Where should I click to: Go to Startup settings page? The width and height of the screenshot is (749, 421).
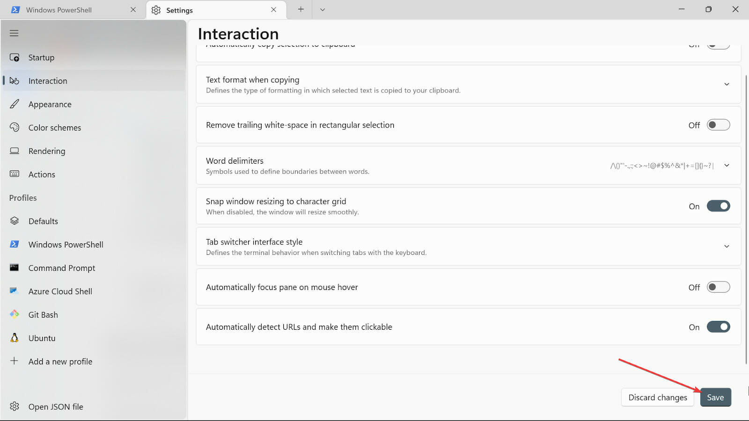pyautogui.click(x=94, y=58)
